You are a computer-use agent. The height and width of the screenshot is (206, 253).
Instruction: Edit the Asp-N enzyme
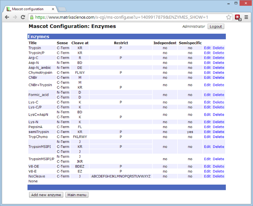click(x=207, y=63)
